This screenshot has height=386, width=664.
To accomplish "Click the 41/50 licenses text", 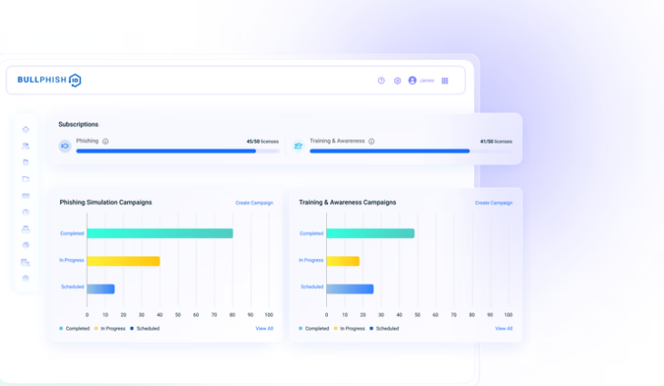I will coord(496,142).
